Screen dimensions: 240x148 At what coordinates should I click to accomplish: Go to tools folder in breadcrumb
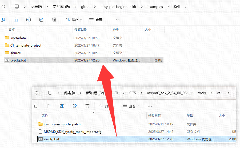[201, 93]
